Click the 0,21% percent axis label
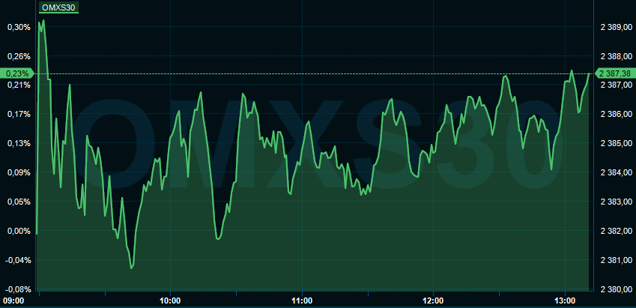 (19, 85)
